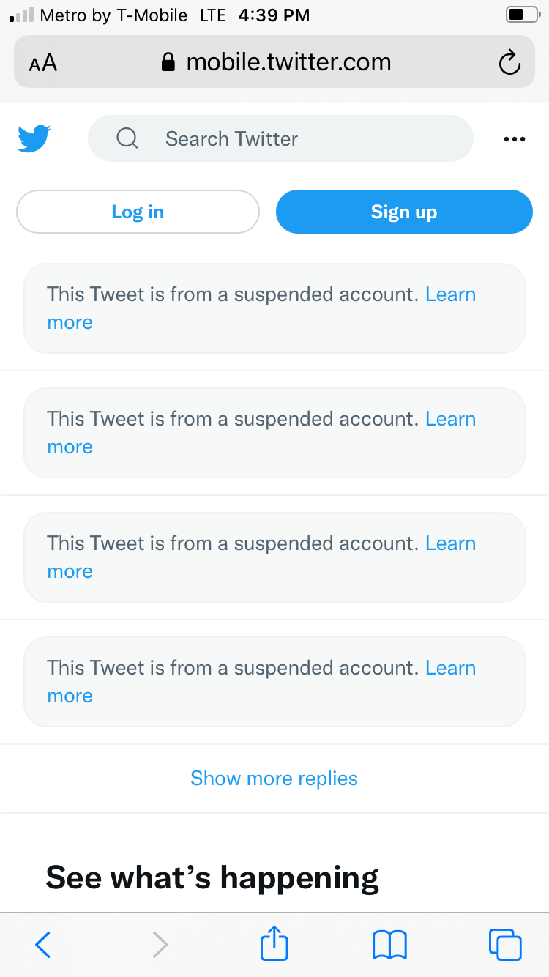Focus the Search Twitter field
The height and width of the screenshot is (977, 549).
coord(280,138)
